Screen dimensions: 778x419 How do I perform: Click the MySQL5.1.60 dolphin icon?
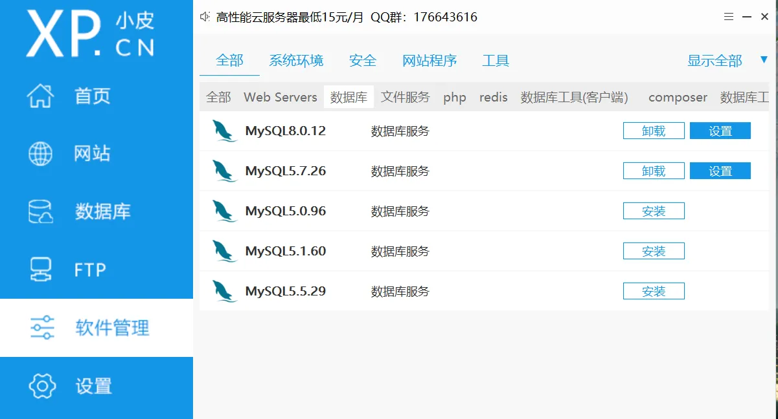(225, 252)
